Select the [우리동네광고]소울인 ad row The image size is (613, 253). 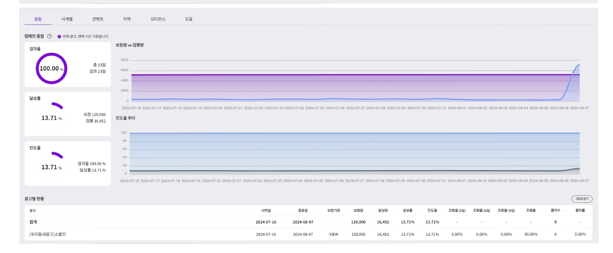point(308,234)
